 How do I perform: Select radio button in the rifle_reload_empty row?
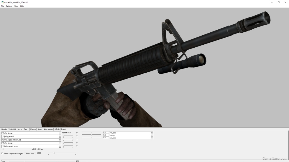pyautogui.click(x=77, y=146)
